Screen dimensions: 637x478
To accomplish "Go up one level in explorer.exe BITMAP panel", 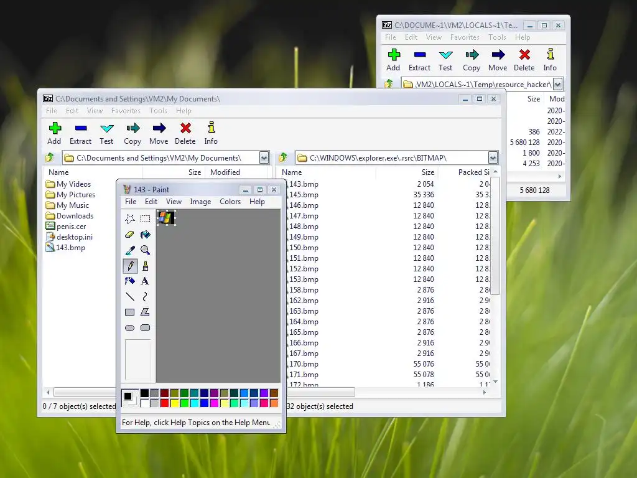I will [x=283, y=157].
